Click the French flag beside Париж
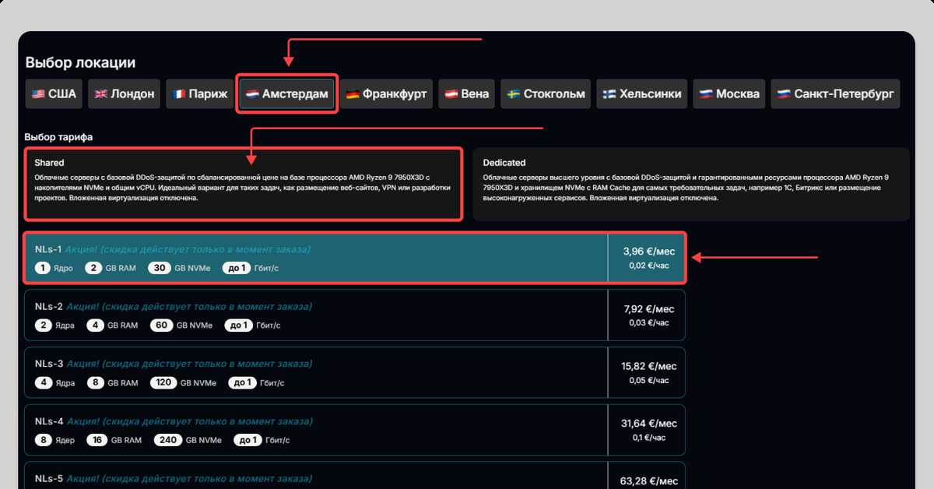The height and width of the screenshot is (489, 934). point(180,94)
